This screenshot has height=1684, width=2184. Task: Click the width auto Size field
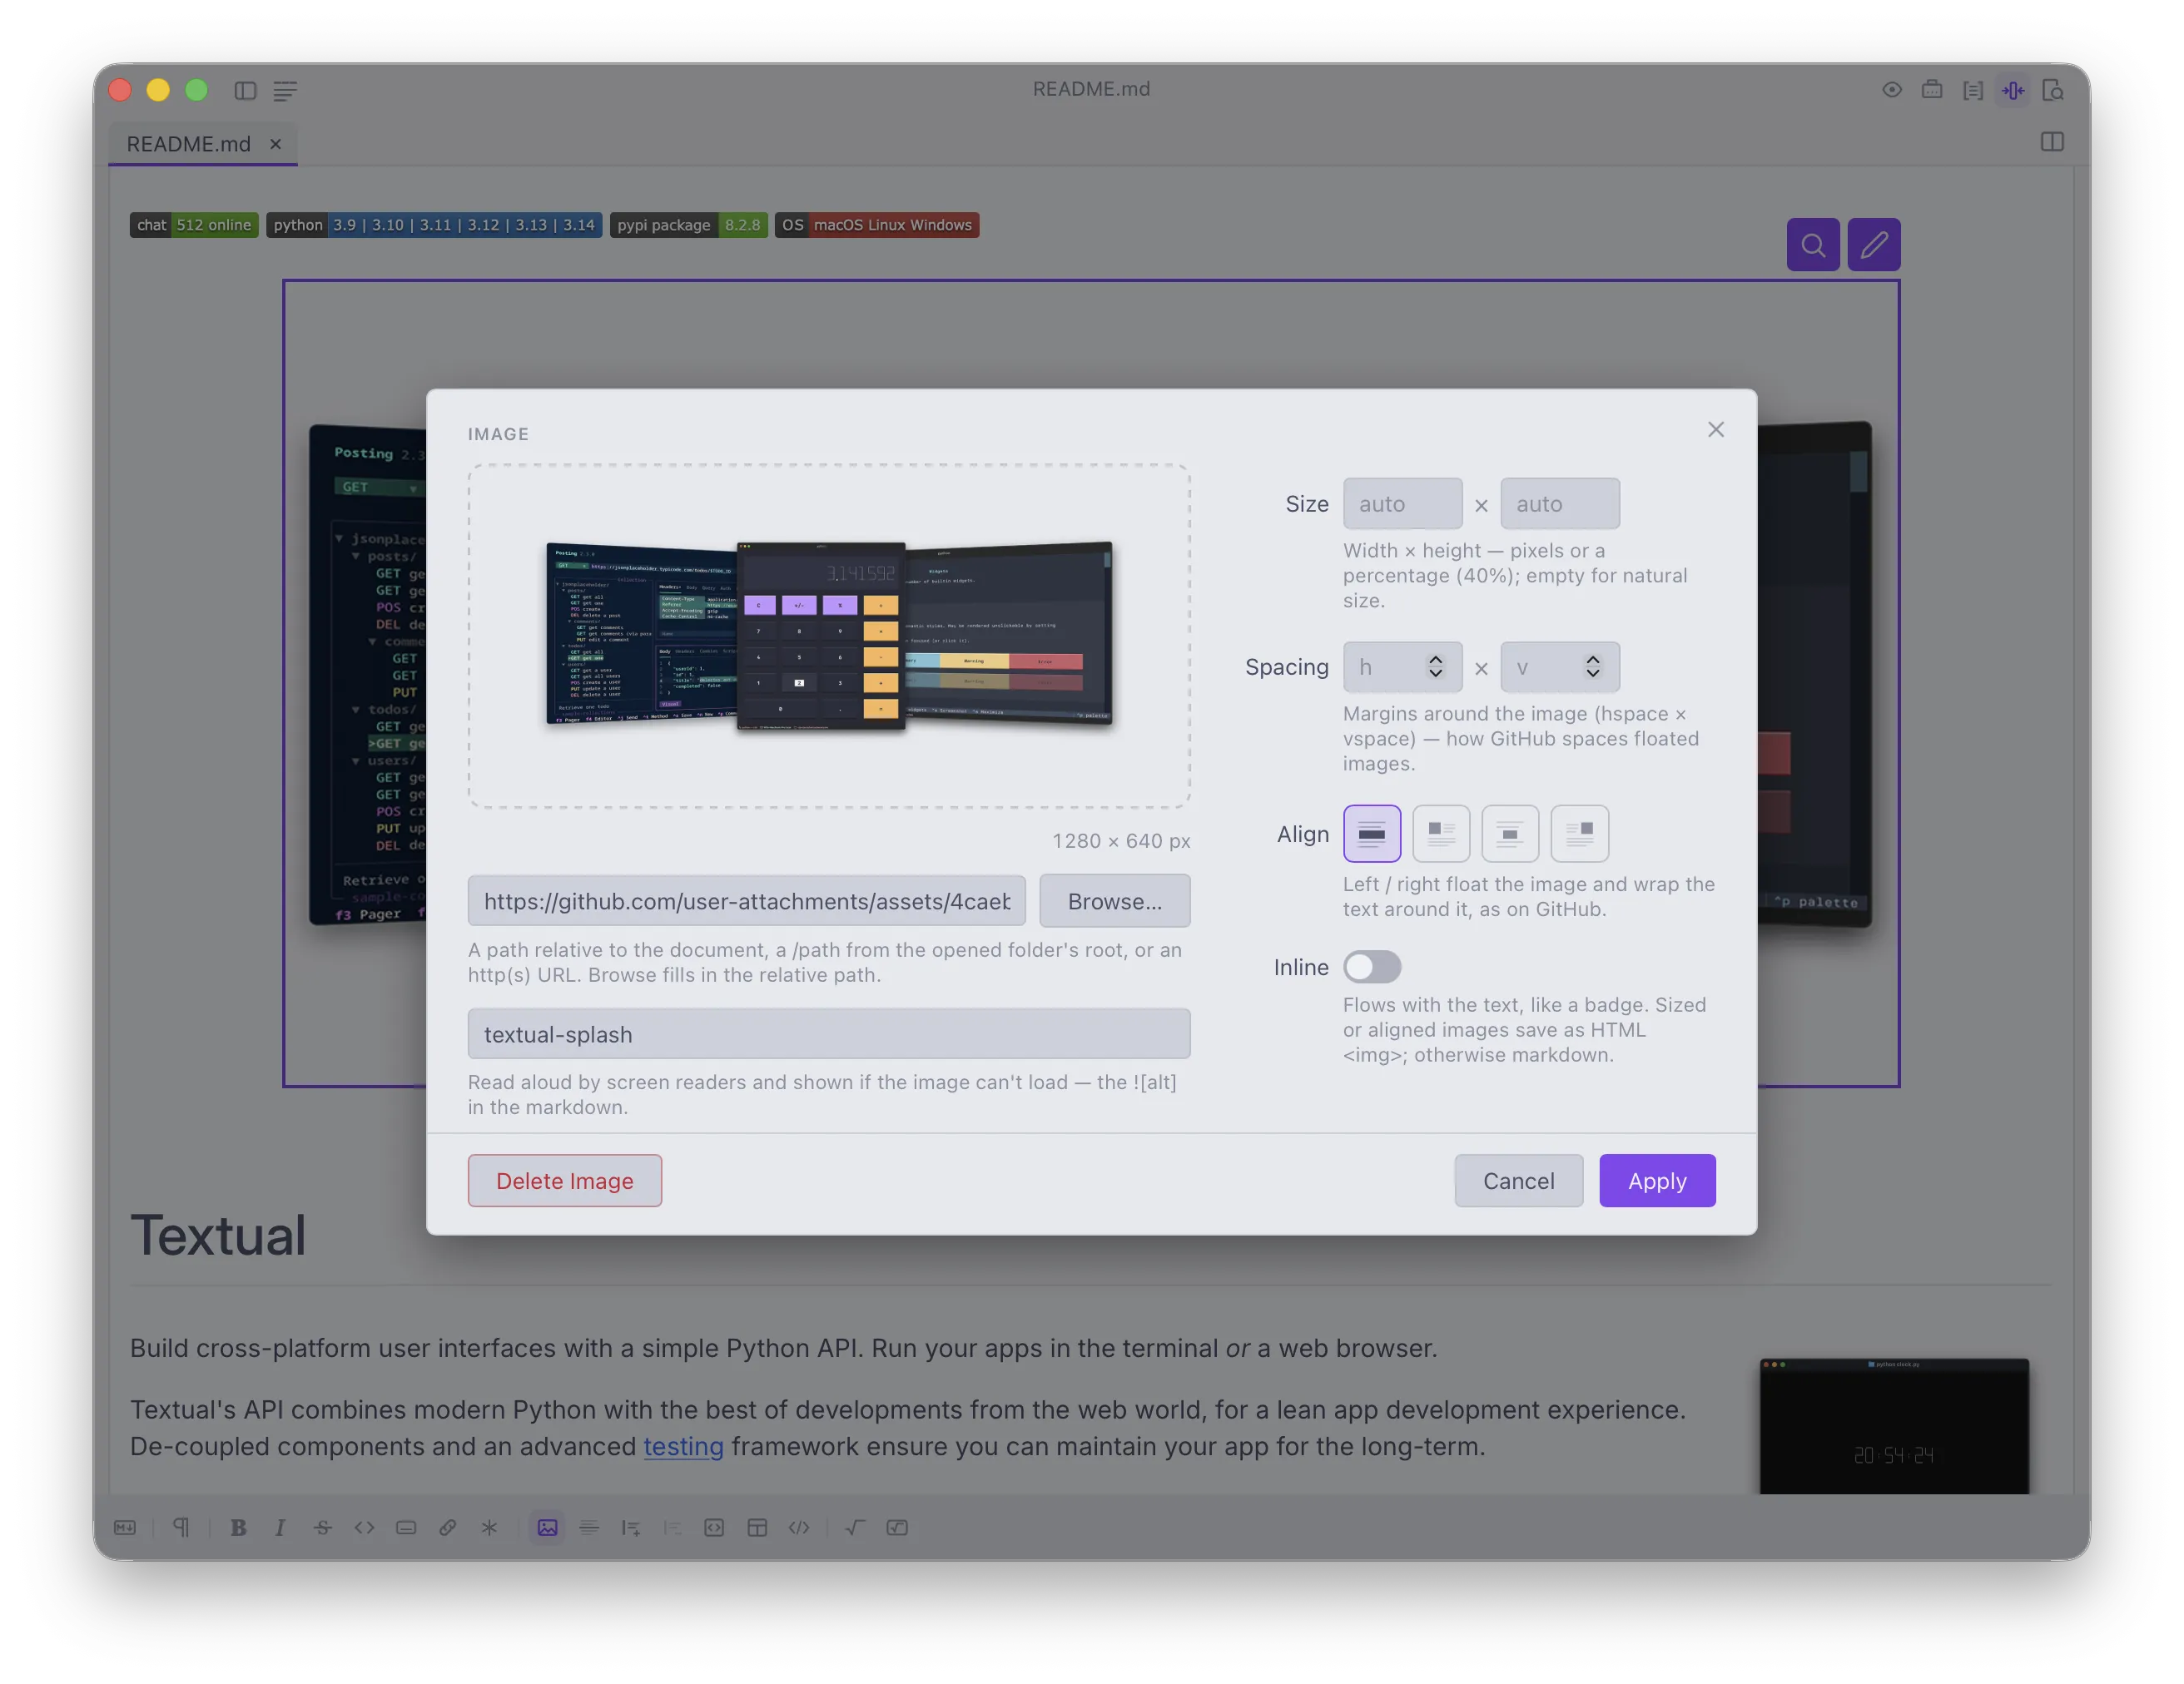(1402, 503)
